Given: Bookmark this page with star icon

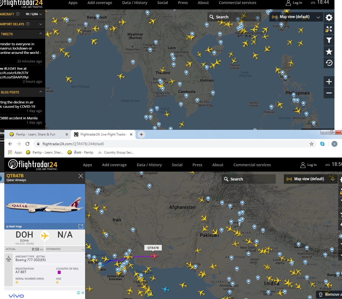Looking at the screenshot, I should pyautogui.click(x=312, y=144).
